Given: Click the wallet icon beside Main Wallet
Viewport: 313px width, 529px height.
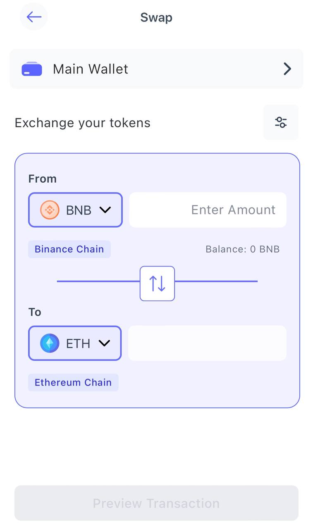Looking at the screenshot, I should tap(31, 69).
